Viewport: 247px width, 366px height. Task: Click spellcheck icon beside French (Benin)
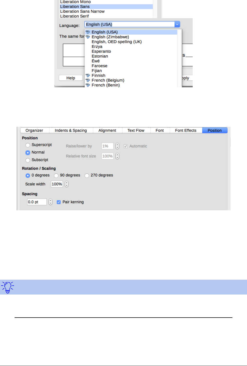(88, 85)
